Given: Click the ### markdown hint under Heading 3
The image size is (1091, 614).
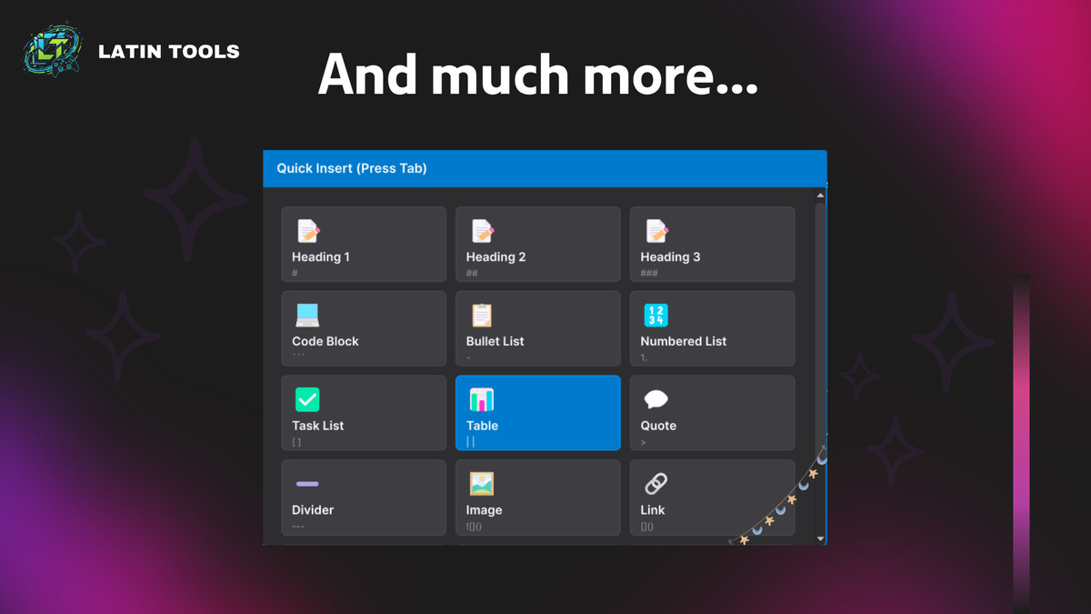Looking at the screenshot, I should pos(649,273).
